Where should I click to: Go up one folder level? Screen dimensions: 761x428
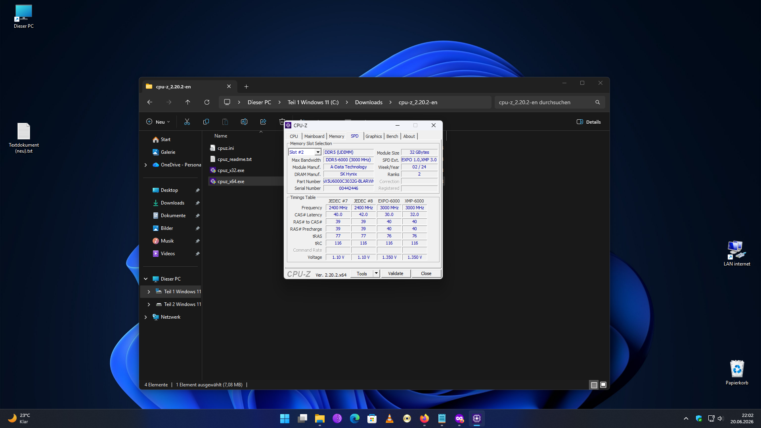click(188, 102)
